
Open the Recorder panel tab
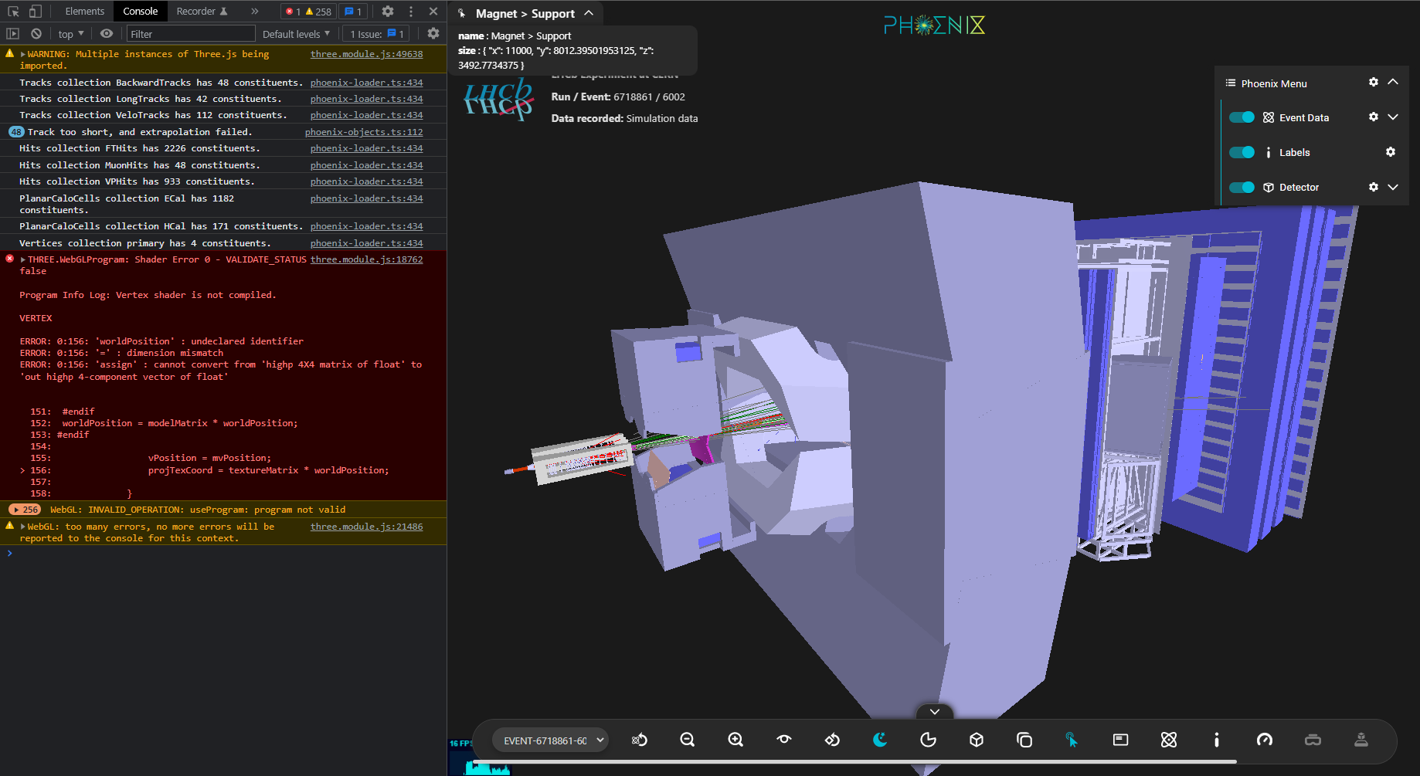195,11
